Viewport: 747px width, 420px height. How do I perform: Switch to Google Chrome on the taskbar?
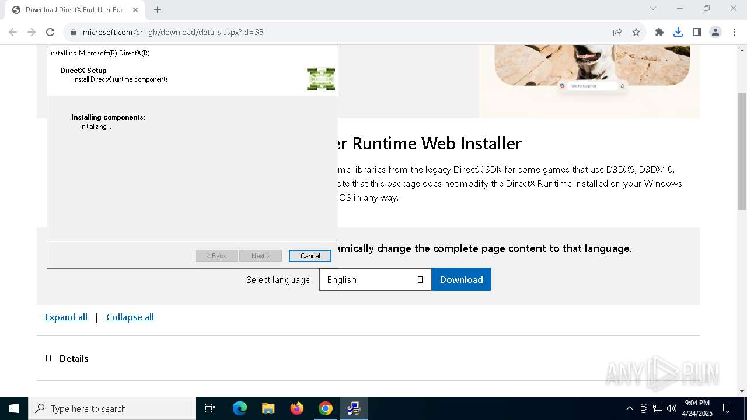pyautogui.click(x=326, y=408)
